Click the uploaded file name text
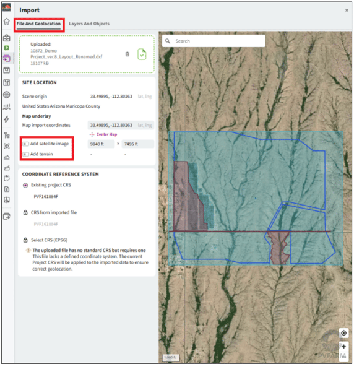This screenshot has width=354, height=390. (66, 54)
